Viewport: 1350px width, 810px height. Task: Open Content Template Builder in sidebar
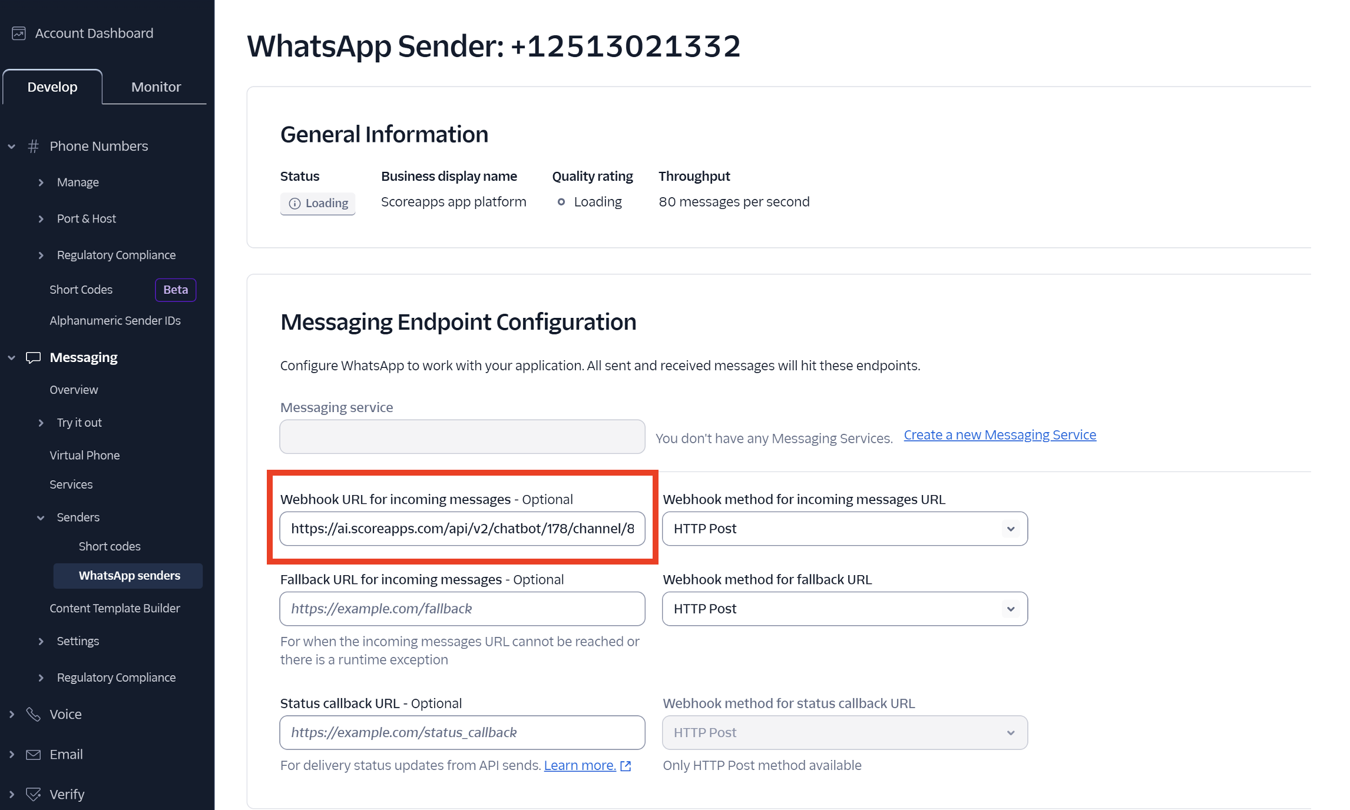coord(115,608)
